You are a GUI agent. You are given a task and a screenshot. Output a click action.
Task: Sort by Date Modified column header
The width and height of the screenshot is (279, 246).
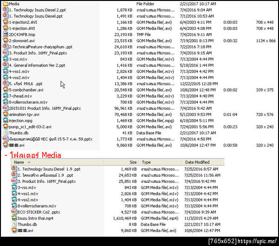tap(203, 162)
